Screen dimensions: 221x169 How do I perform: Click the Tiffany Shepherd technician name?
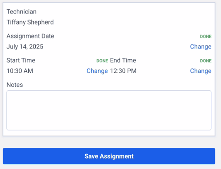[30, 22]
